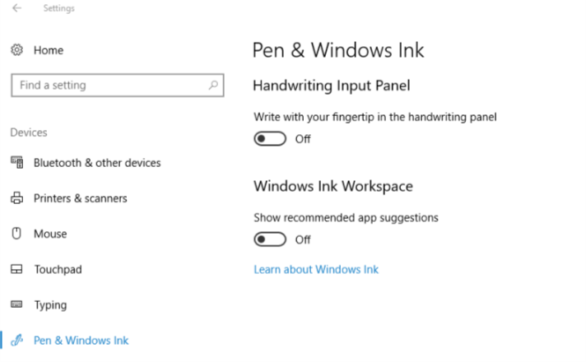Image resolution: width=586 pixels, height=362 pixels.
Task: Select the Bluetooth devices icon
Action: [x=16, y=163]
